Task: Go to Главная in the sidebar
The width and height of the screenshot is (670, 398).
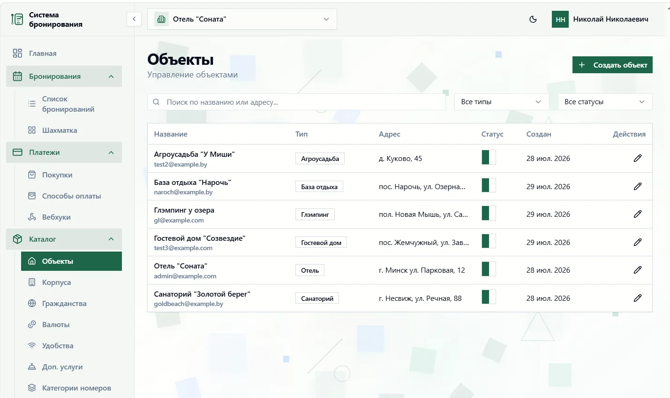Action: pos(64,54)
